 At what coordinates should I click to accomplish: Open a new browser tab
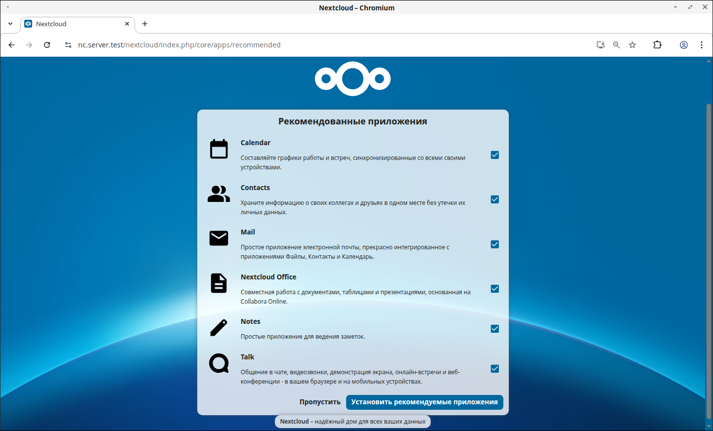tap(145, 24)
